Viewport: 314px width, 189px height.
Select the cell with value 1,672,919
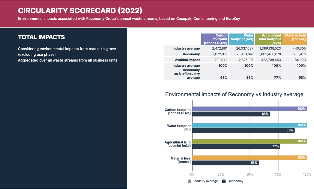pos(215,54)
